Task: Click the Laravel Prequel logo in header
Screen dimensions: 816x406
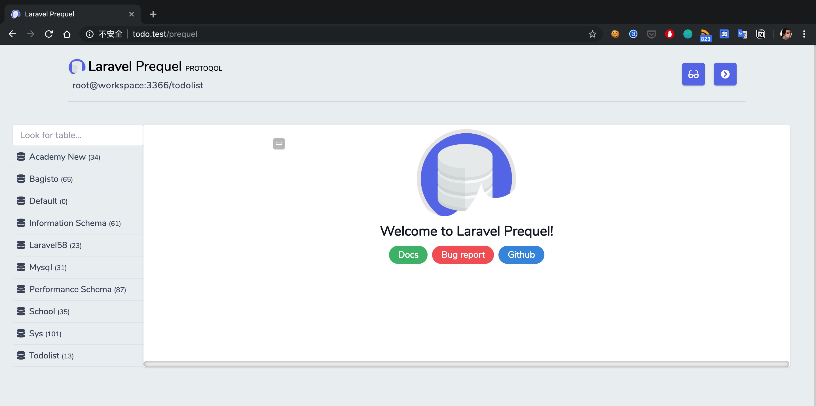Action: click(77, 67)
